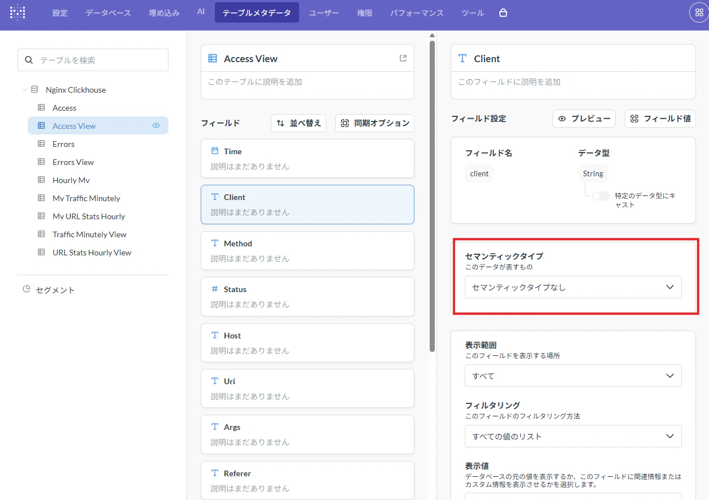Click the text type icon on Host field
Screen dimensions: 709x500
pyautogui.click(x=215, y=335)
